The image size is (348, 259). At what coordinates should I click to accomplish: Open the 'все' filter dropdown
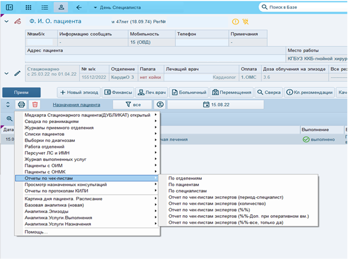click(132, 104)
